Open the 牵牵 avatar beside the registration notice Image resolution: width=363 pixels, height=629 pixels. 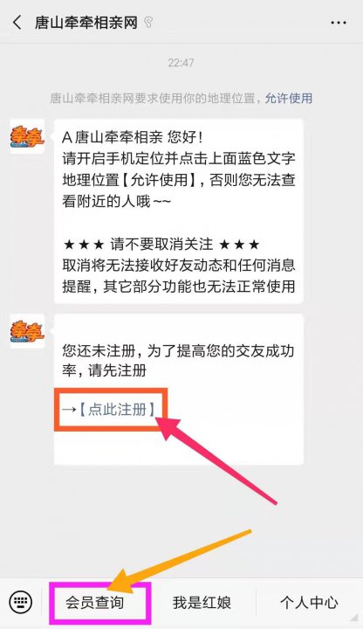click(x=27, y=331)
